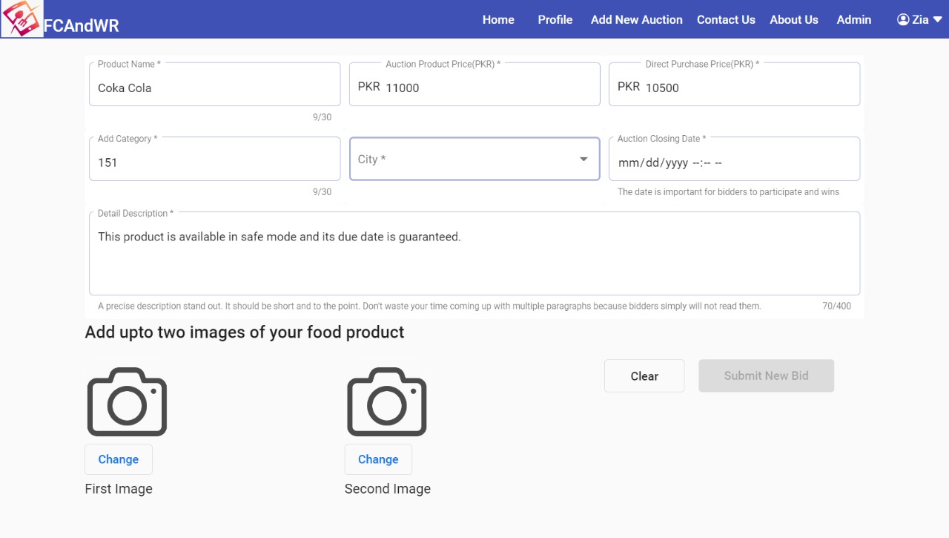Focus the Direct Purchase Price field

tap(749, 88)
